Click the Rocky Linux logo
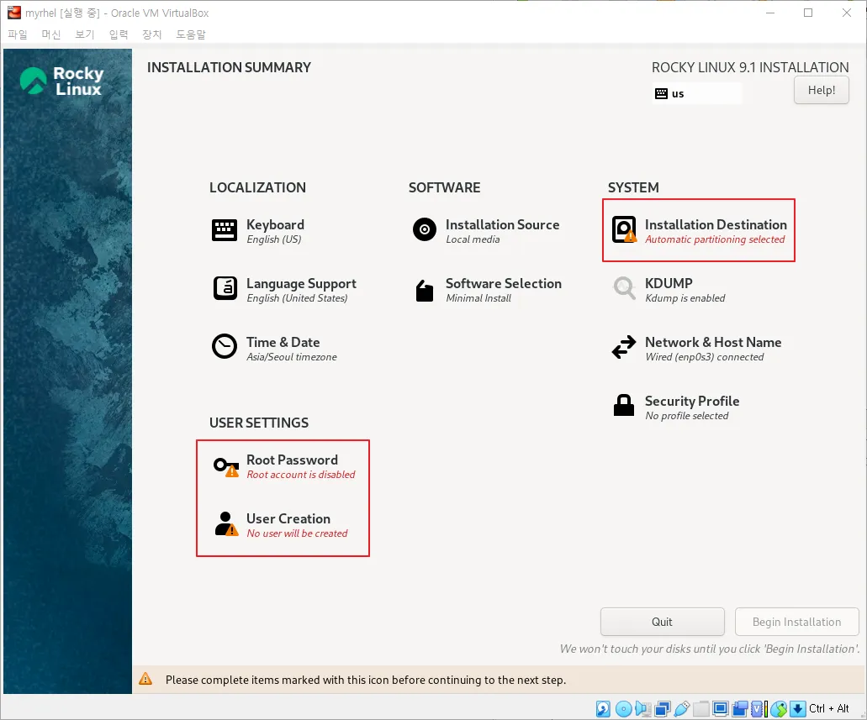 pyautogui.click(x=62, y=81)
